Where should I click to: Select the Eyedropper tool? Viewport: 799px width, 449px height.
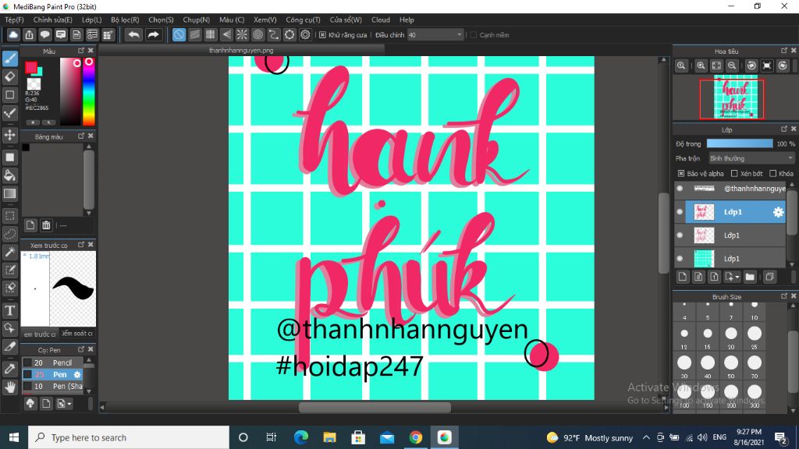(9, 369)
